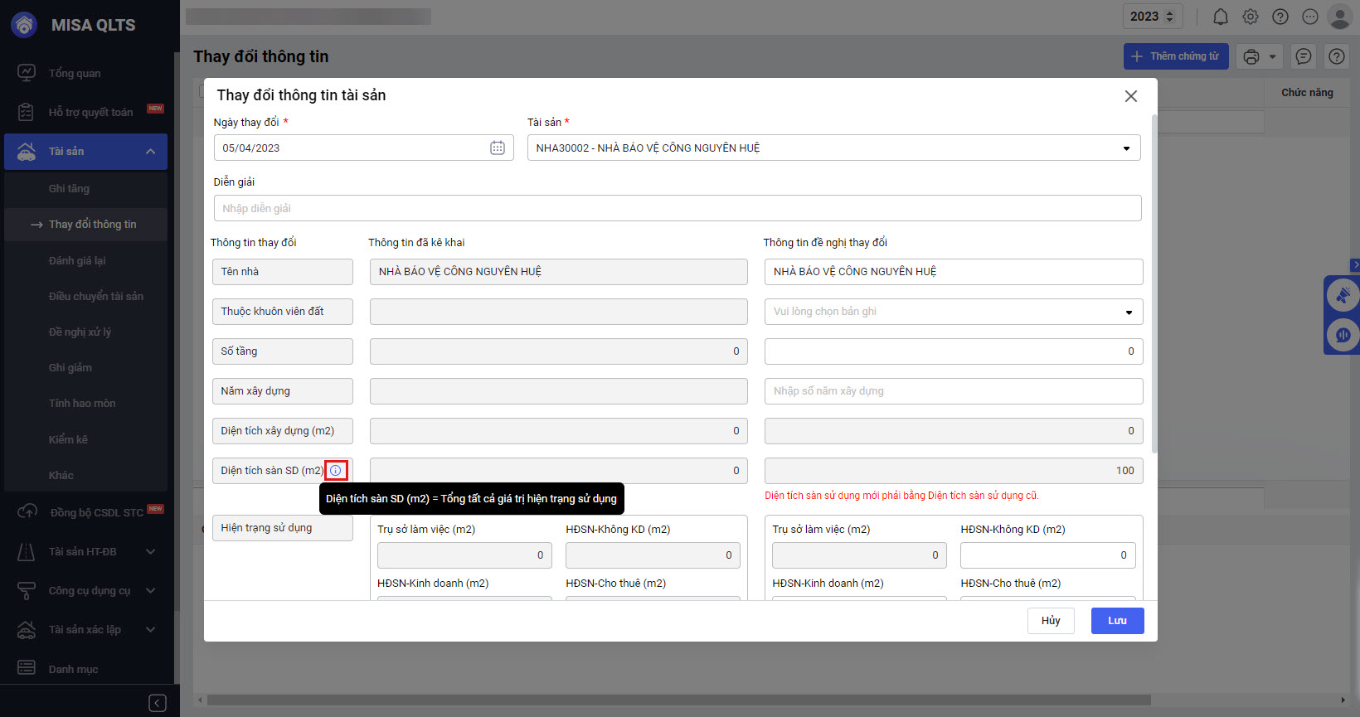Go to Tổng quan overview
This screenshot has height=717, width=1360.
coord(75,73)
